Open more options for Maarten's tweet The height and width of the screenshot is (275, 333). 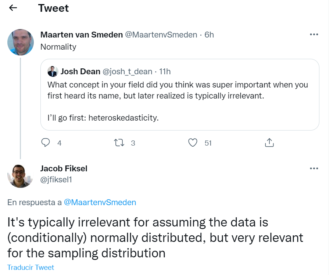[314, 35]
